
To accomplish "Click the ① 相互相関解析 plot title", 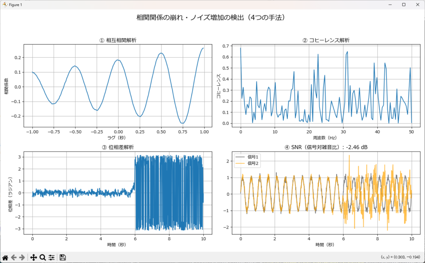I will pyautogui.click(x=118, y=40).
